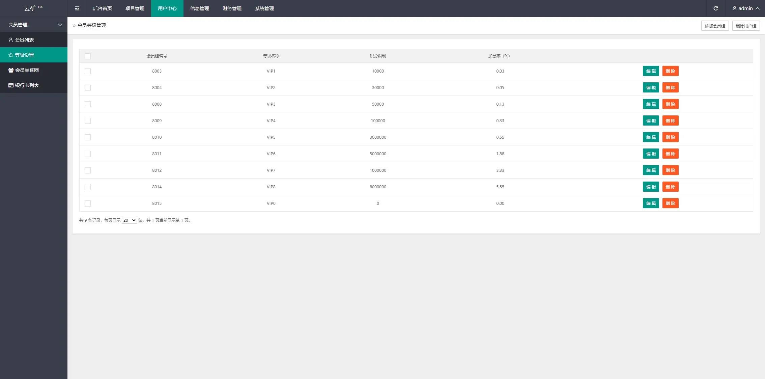Expand the admin account menu arrow
This screenshot has width=765, height=379.
point(757,8)
